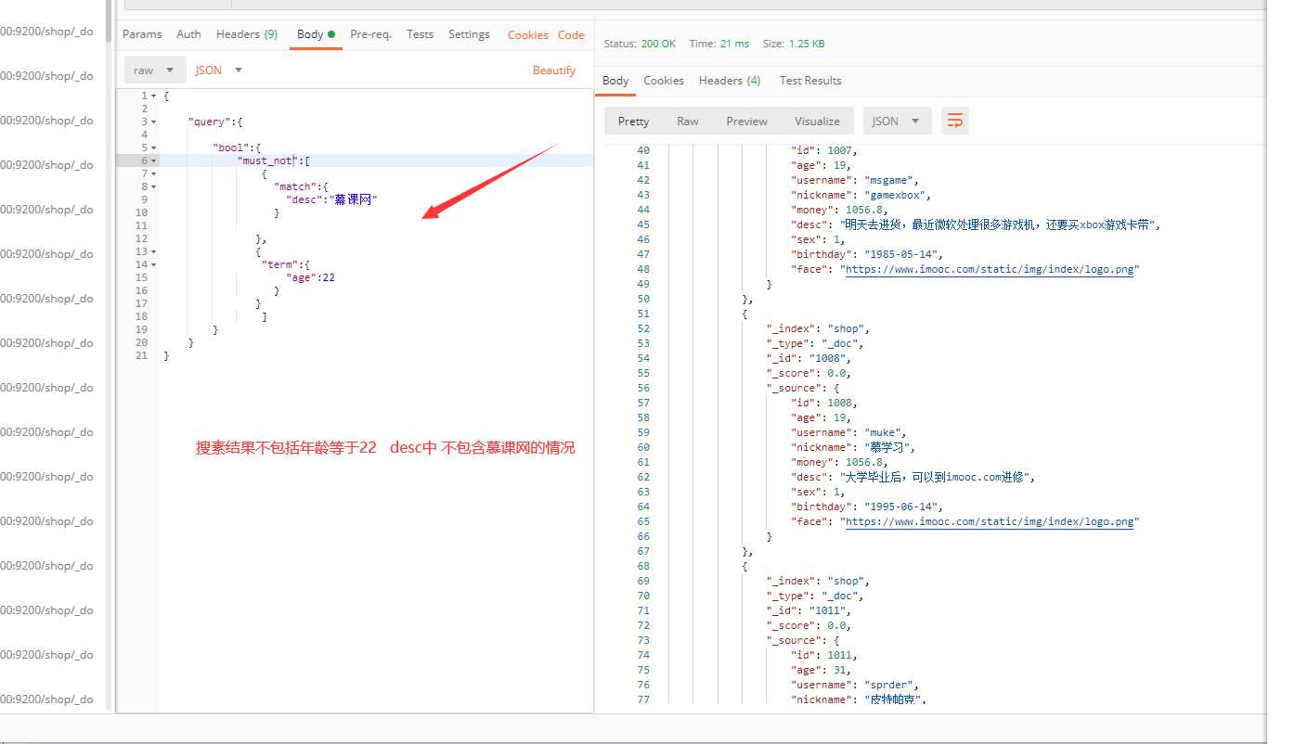Screen dimensions: 1295x744
Task: Collapse the "must_not" array at line 6
Action: click(153, 161)
